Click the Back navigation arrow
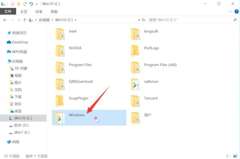This screenshot has height=159, width=240. click(x=5, y=20)
